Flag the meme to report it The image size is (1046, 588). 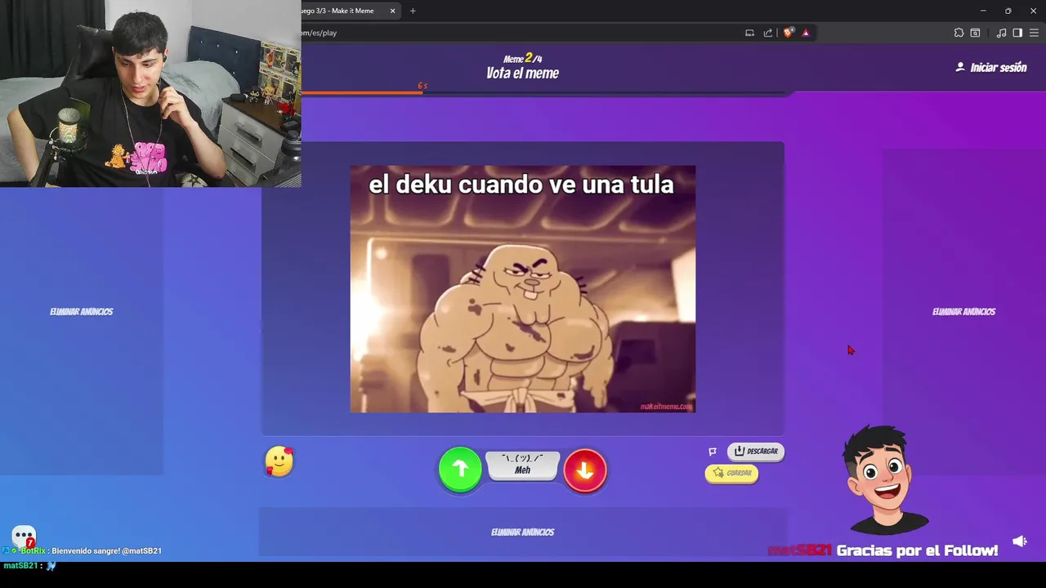713,452
